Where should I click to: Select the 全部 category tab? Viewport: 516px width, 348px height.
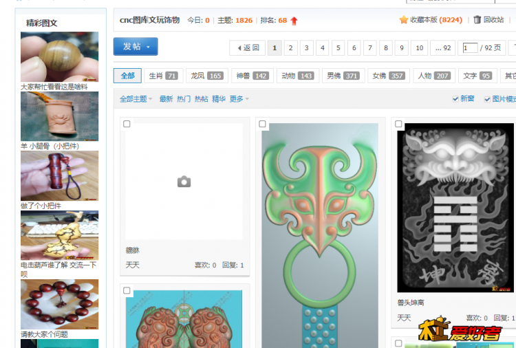(128, 76)
